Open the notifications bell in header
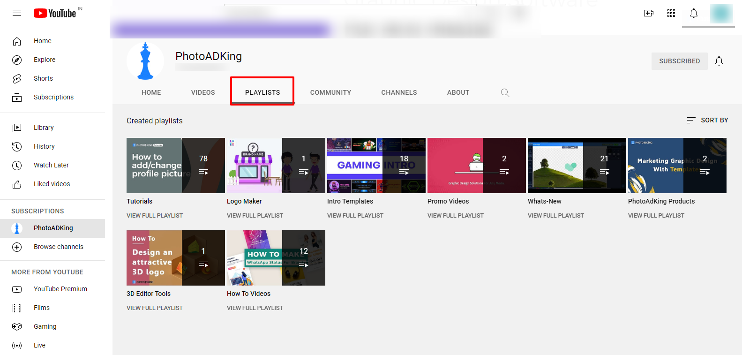Screen dimensions: 742x355 pyautogui.click(x=694, y=13)
